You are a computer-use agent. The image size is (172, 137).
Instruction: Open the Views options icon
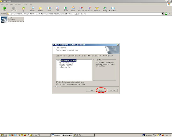coord(49,8)
